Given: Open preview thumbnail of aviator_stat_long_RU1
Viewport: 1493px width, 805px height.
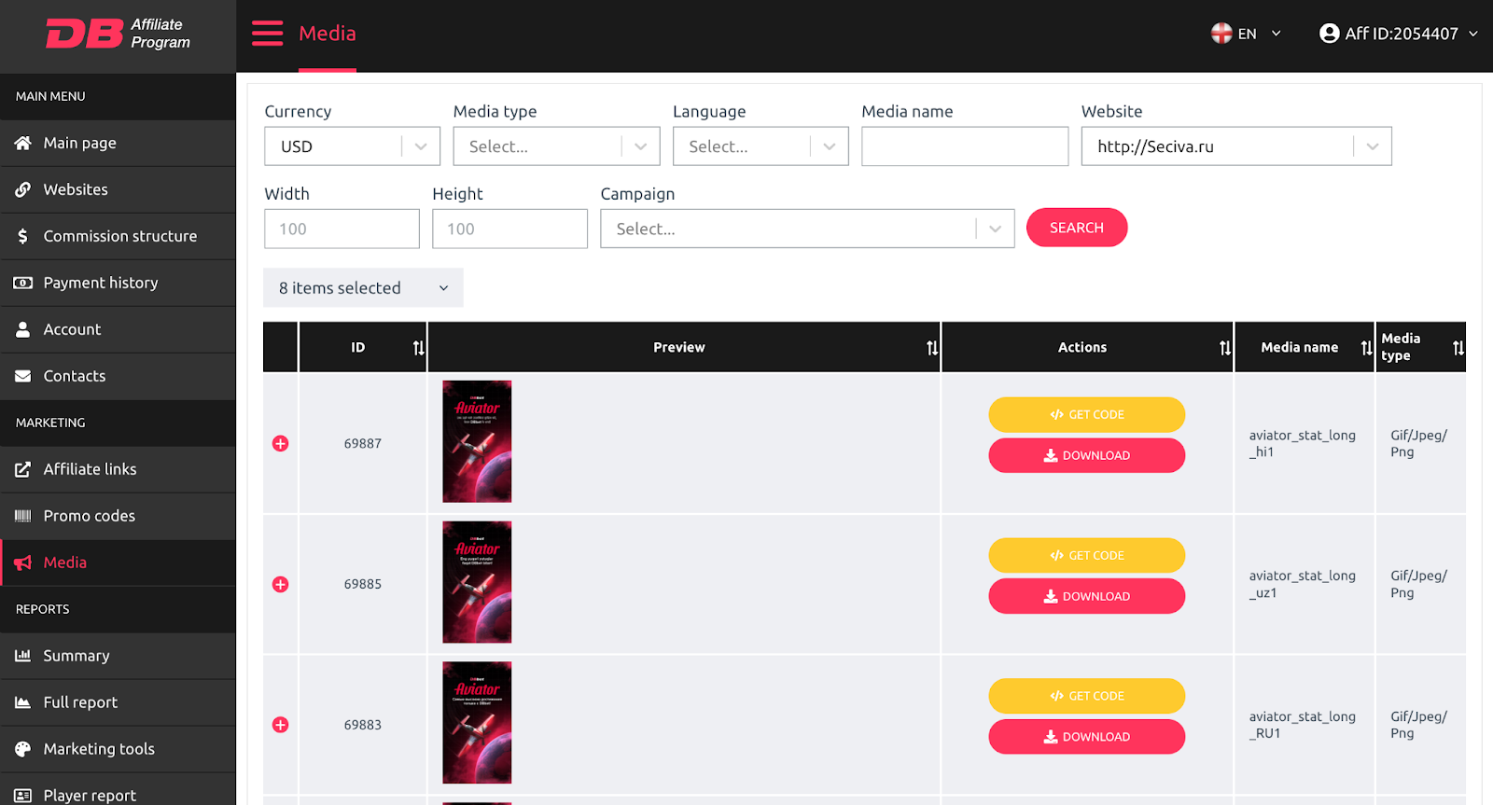Looking at the screenshot, I should pos(477,723).
